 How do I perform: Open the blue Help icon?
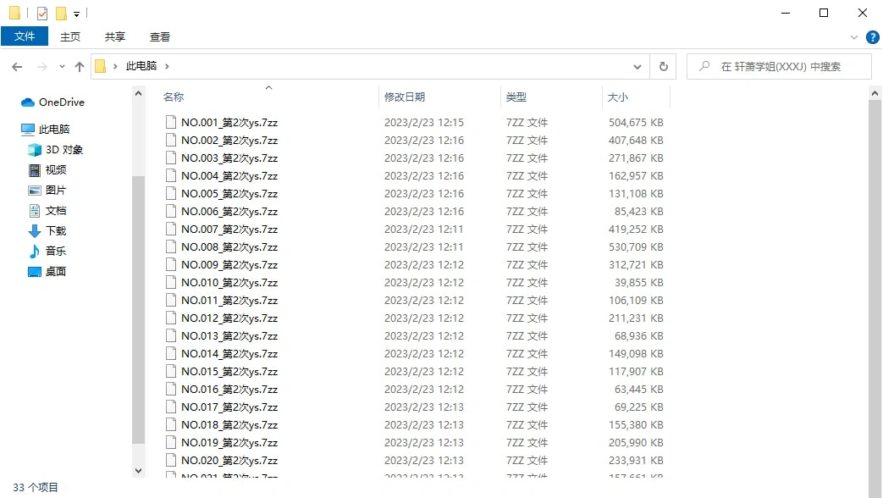point(872,37)
